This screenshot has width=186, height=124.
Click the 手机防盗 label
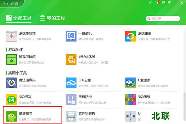86,97
